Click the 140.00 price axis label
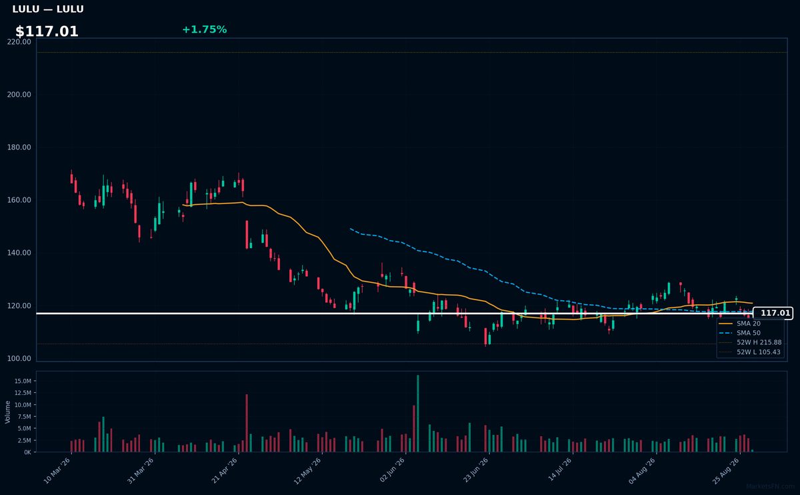The width and height of the screenshot is (800, 495). (x=19, y=253)
